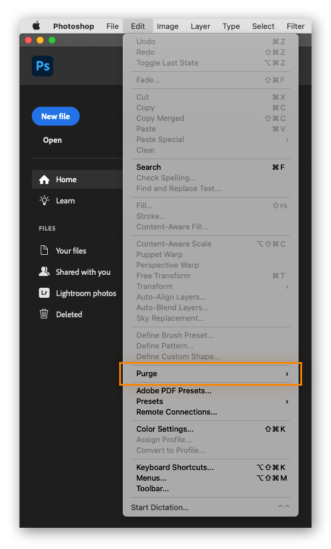Click the Redo menu entry
Screen dimensions: 331x549
211,52
